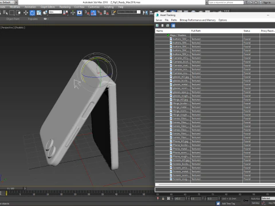Click the Isolate Selection toggle icon
This screenshot has height=206, width=275.
158,199
